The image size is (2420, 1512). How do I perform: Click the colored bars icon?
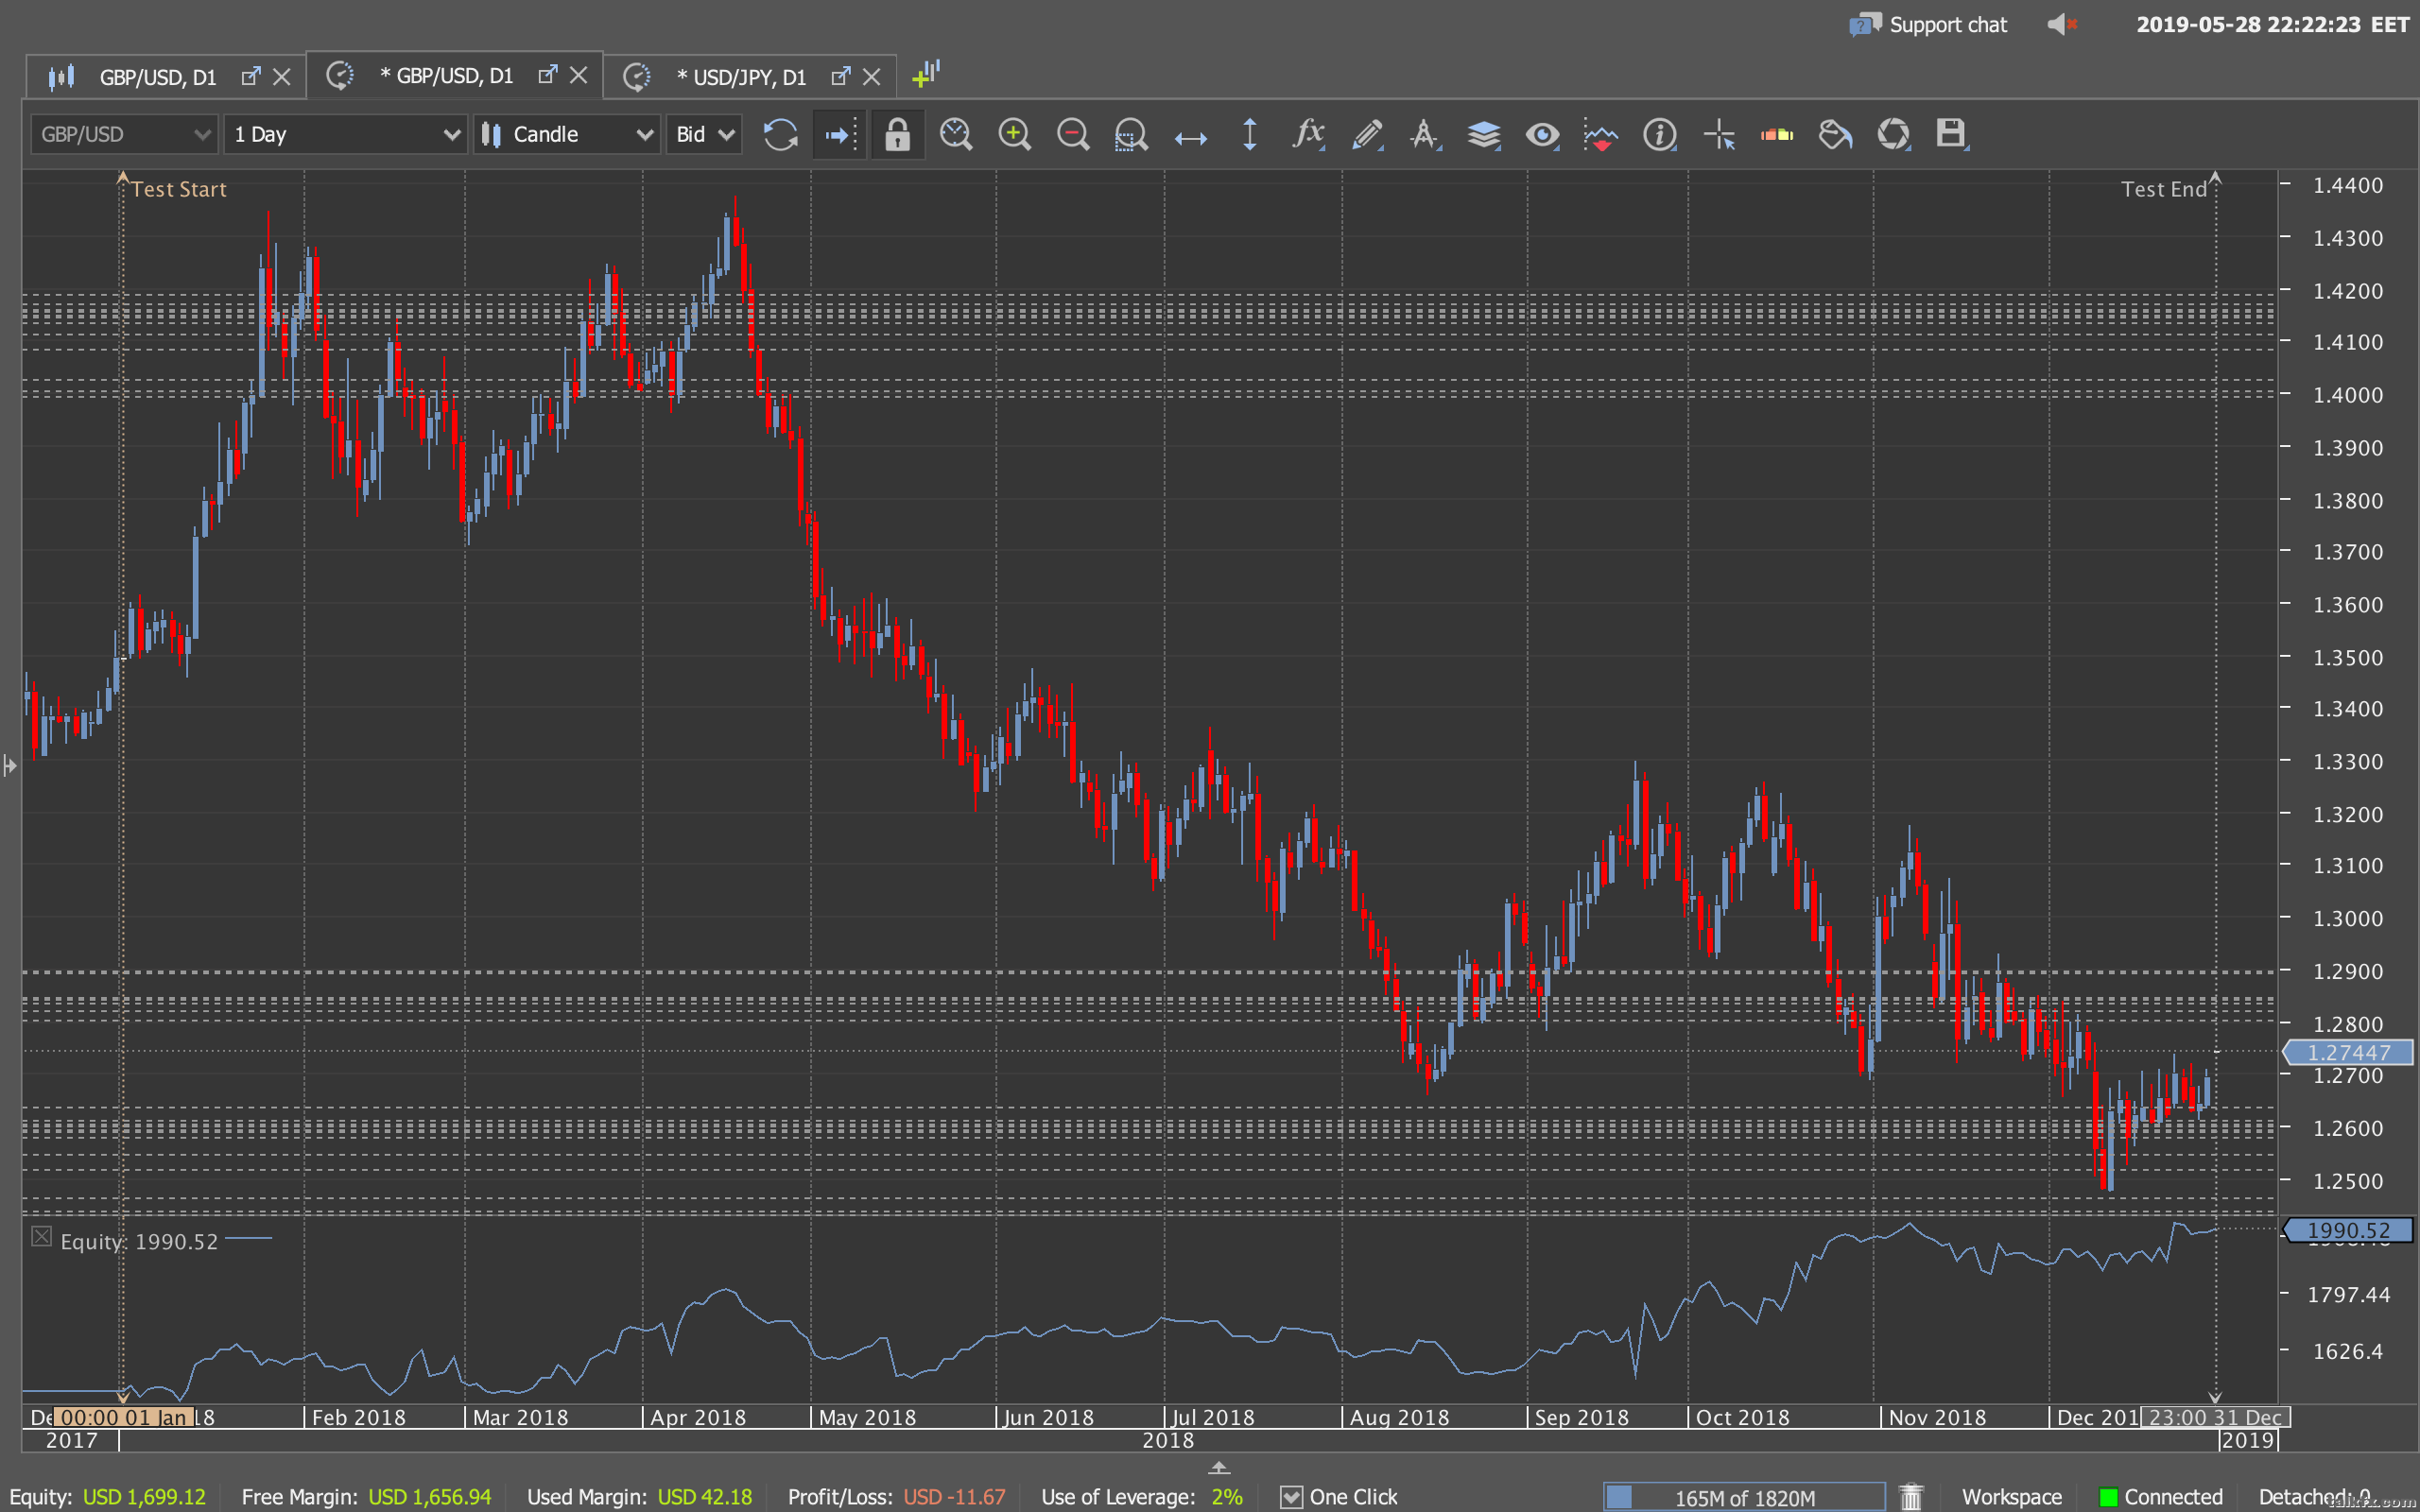point(1777,134)
